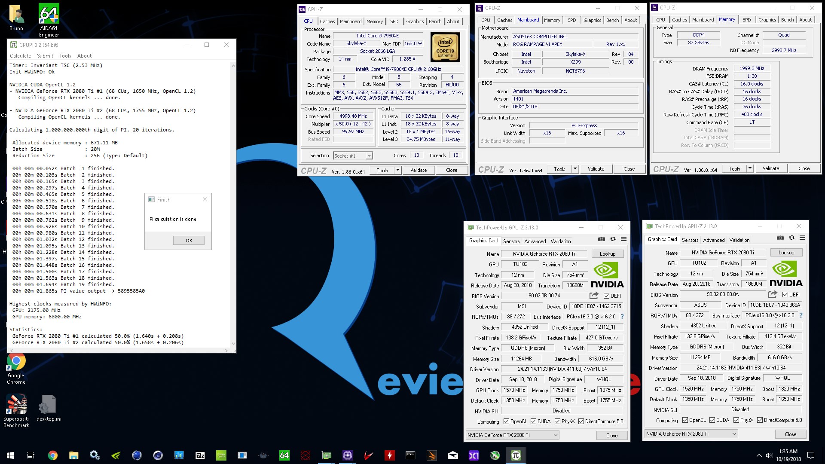The width and height of the screenshot is (825, 464).
Task: Click the GPUPI horizontal scrollbar
Action: 119,351
